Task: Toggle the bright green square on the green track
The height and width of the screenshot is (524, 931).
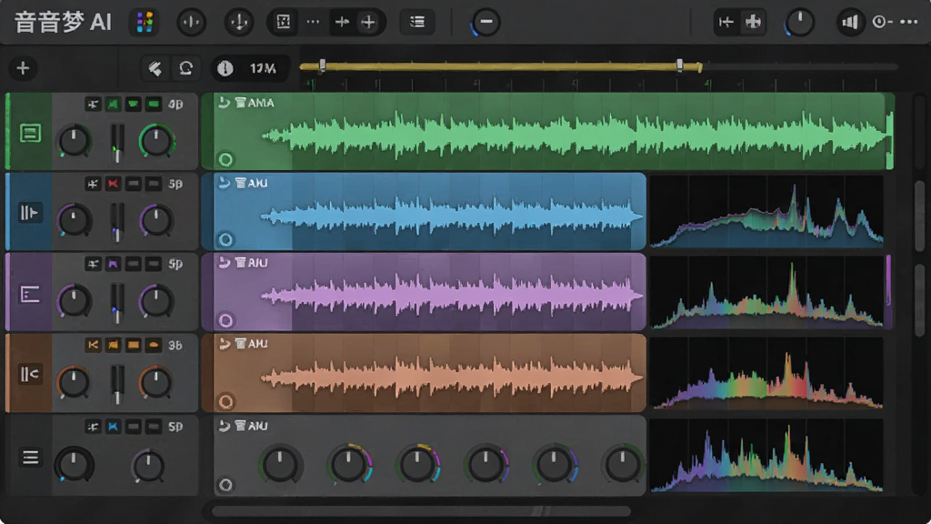Action: pyautogui.click(x=153, y=105)
